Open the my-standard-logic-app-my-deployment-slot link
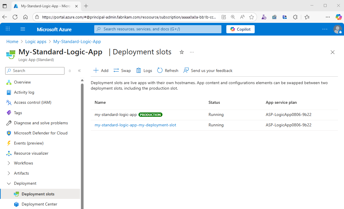Screen dimensions: 344x209 pyautogui.click(x=135, y=125)
